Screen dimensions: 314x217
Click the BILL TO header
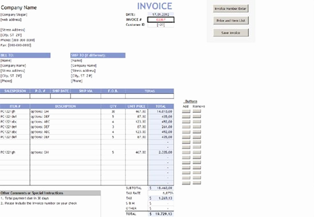coord(25,55)
